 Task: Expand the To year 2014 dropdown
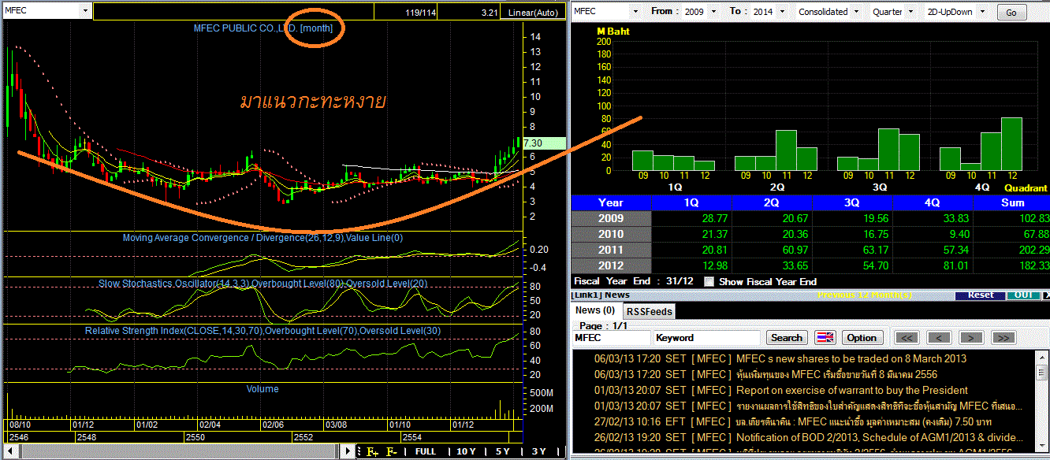(781, 12)
